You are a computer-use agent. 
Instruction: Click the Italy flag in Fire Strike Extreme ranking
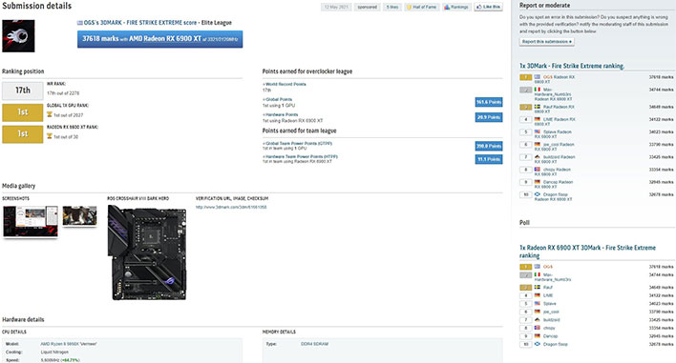click(538, 90)
